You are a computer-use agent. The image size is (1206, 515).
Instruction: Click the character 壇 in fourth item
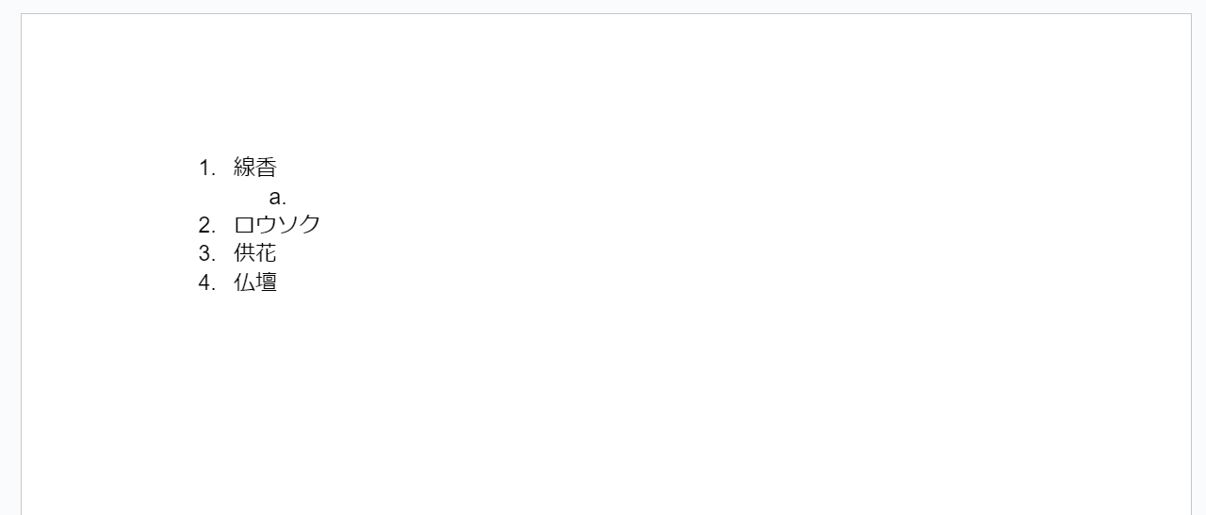click(x=267, y=282)
